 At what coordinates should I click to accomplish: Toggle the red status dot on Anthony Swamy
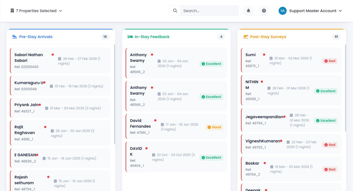[152, 54]
